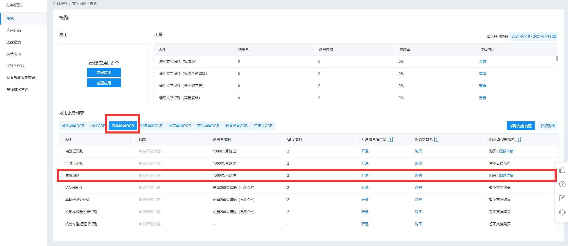Click 开通 in the 驾驶证识别 row
Screen dimensions: 568x246
tap(365, 151)
